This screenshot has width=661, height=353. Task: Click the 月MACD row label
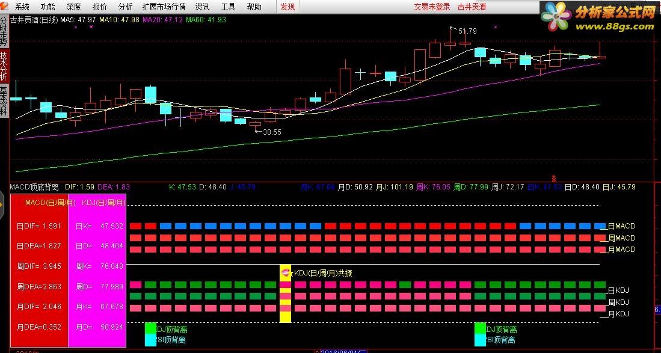click(621, 250)
